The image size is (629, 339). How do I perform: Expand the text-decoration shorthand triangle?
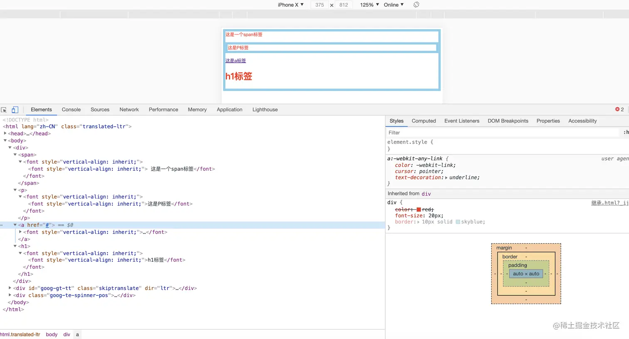click(446, 178)
